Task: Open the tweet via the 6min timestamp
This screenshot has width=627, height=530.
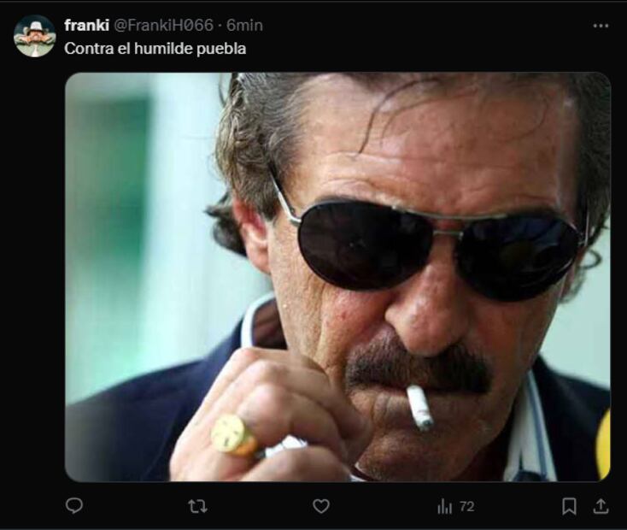Action: 244,26
